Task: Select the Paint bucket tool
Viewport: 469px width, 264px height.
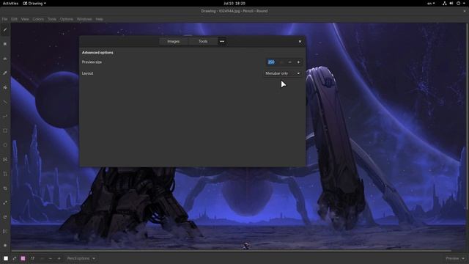Action: click(5, 87)
